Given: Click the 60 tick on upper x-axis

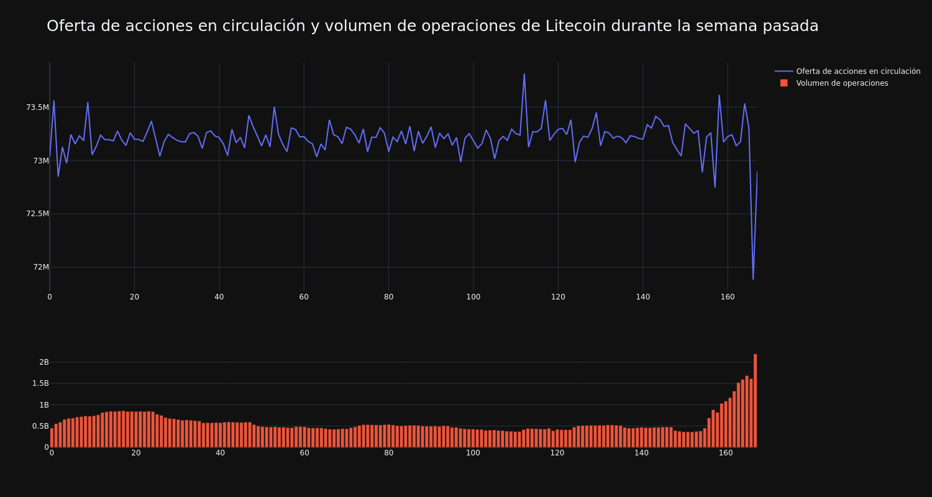Looking at the screenshot, I should (x=304, y=297).
